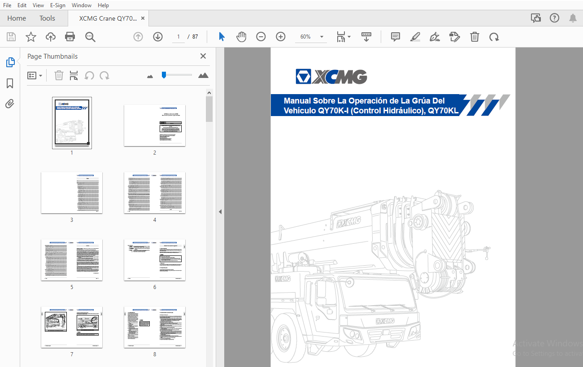Select page 4 thumbnail
The height and width of the screenshot is (367, 583).
(155, 193)
